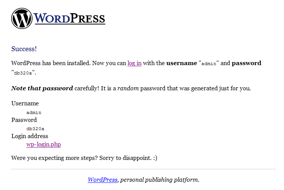Click the 'Password' list label
Screen dimensions: 284x190
24,120
